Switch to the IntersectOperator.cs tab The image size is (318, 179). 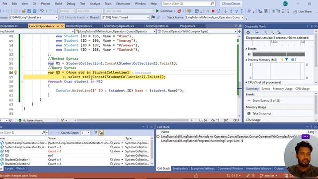(x=79, y=26)
